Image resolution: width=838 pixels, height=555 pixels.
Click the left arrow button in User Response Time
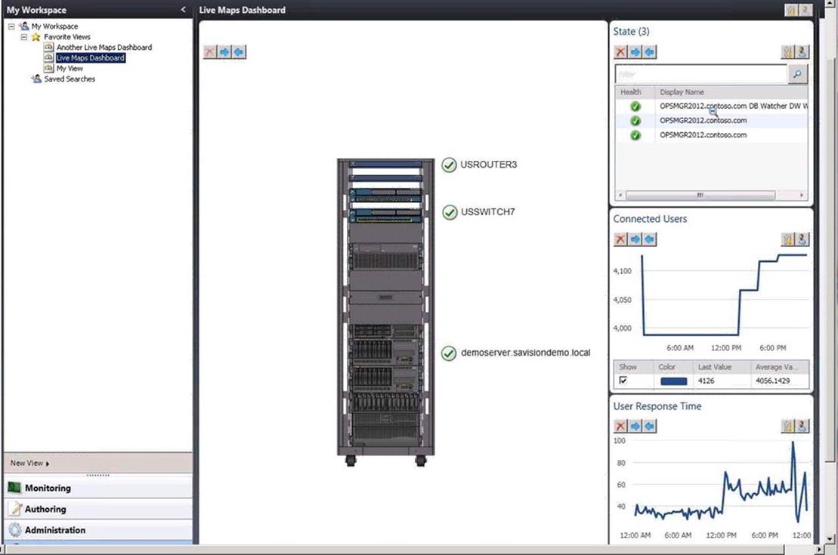coord(649,427)
